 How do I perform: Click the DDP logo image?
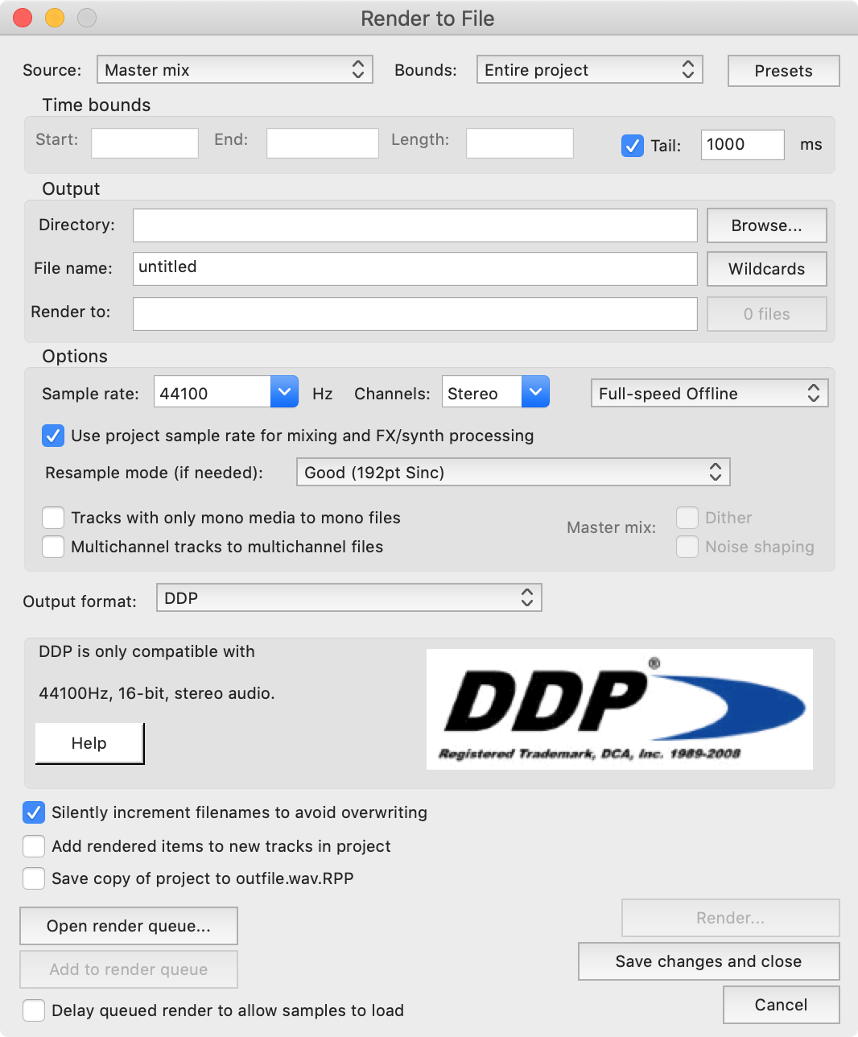click(619, 709)
